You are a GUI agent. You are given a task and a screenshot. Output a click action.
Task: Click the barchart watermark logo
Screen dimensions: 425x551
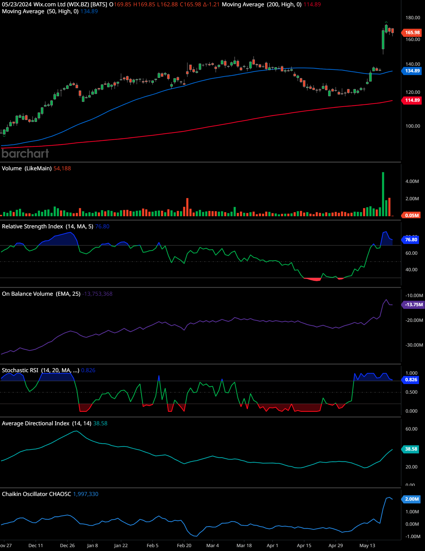coord(25,153)
